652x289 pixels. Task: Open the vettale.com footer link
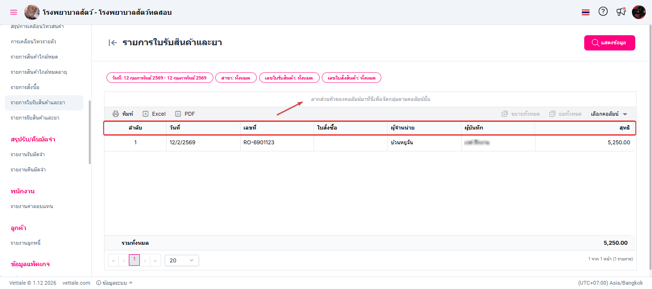pyautogui.click(x=76, y=283)
